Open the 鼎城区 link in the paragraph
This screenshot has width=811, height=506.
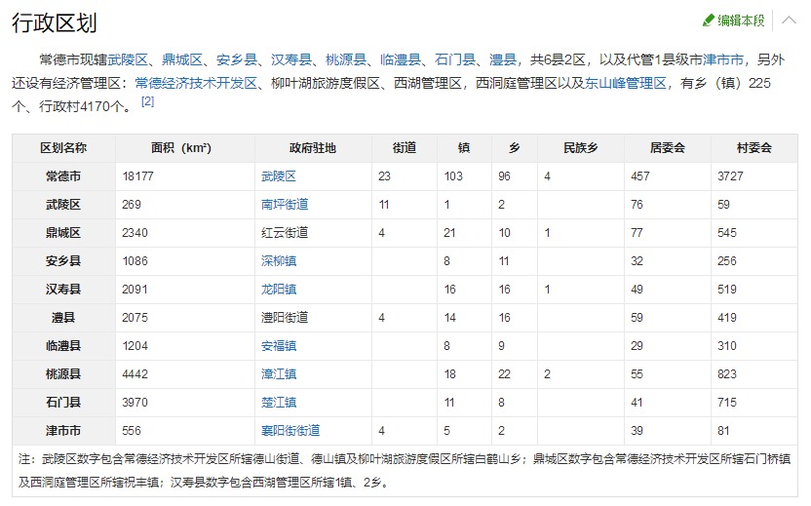click(182, 60)
